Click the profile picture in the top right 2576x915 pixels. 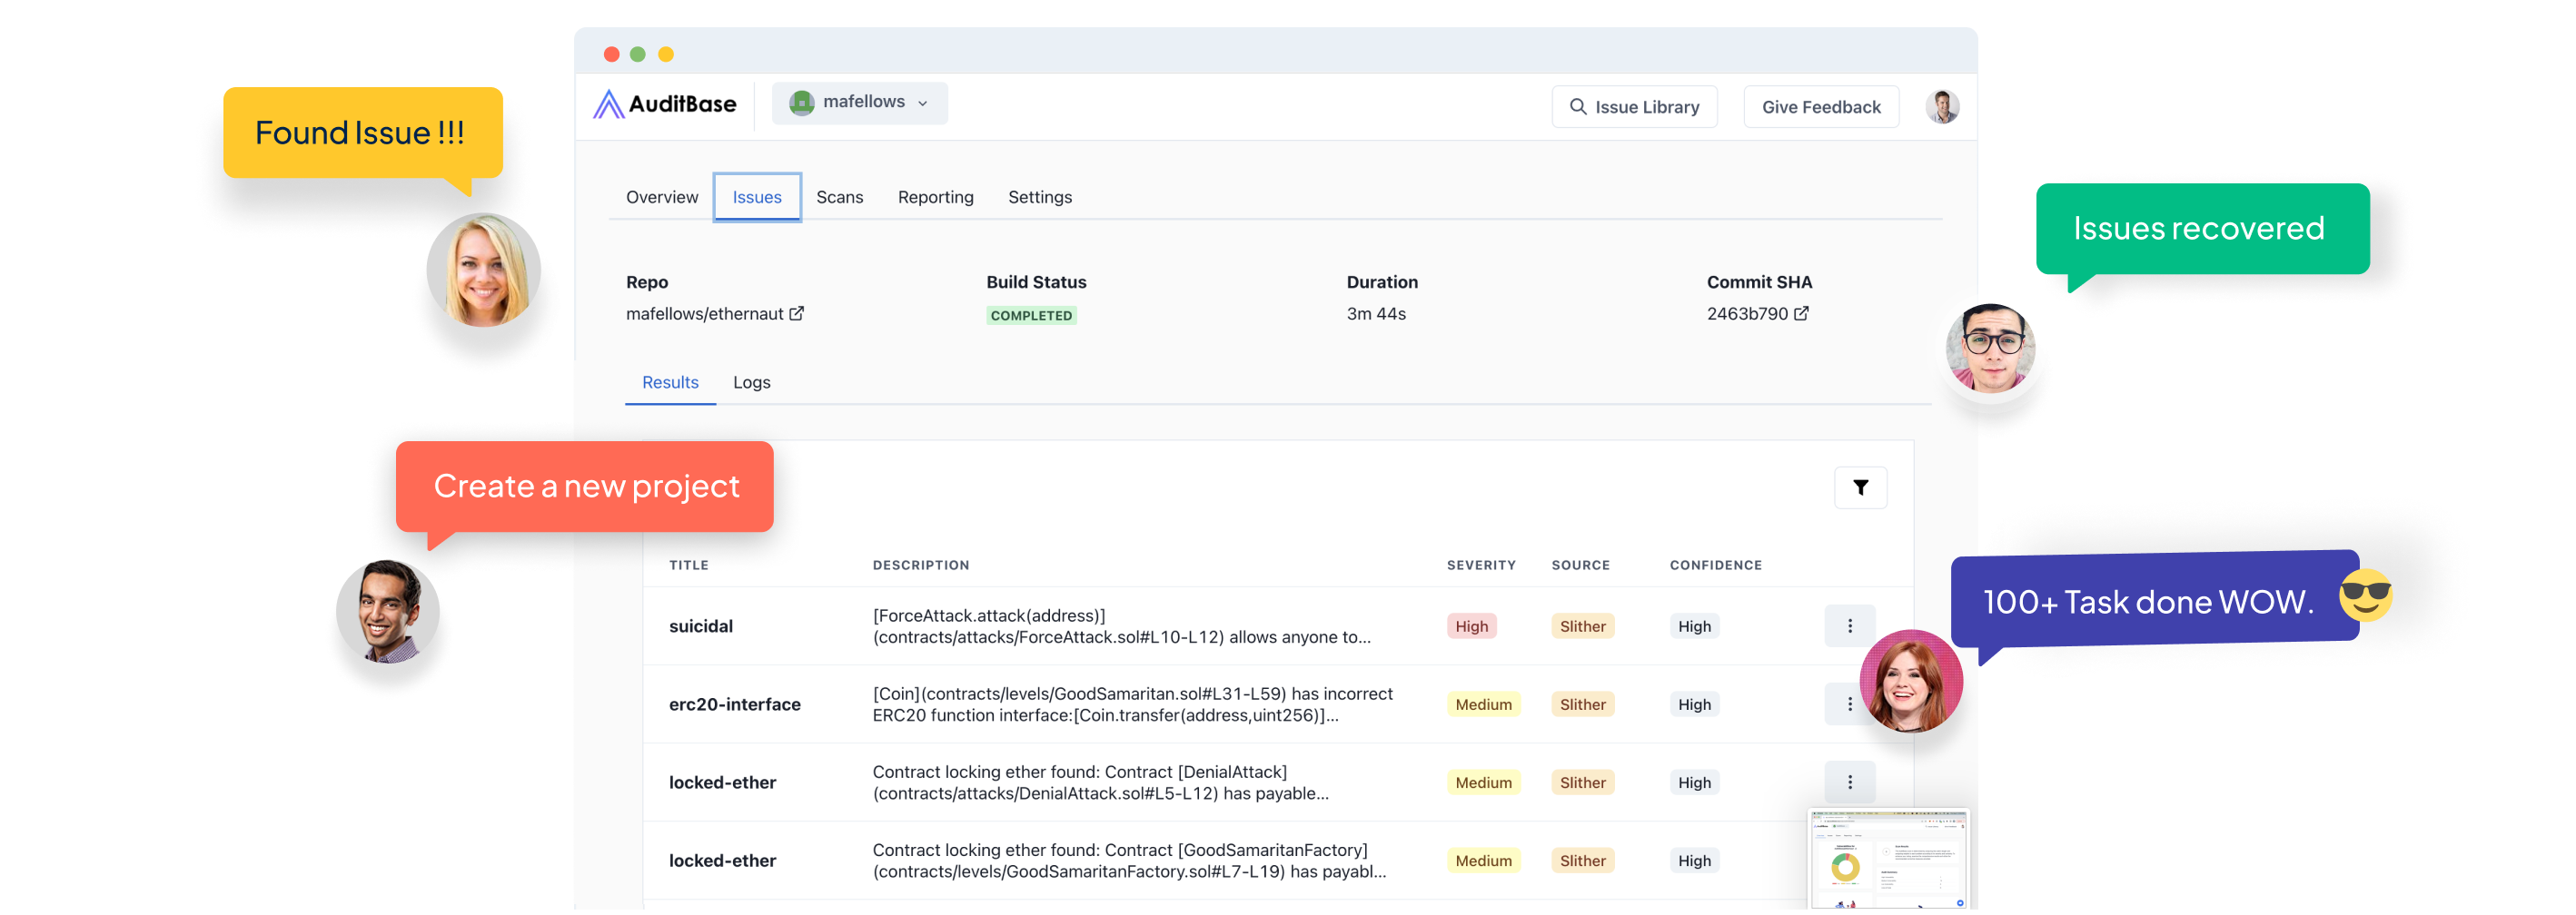coord(1941,106)
